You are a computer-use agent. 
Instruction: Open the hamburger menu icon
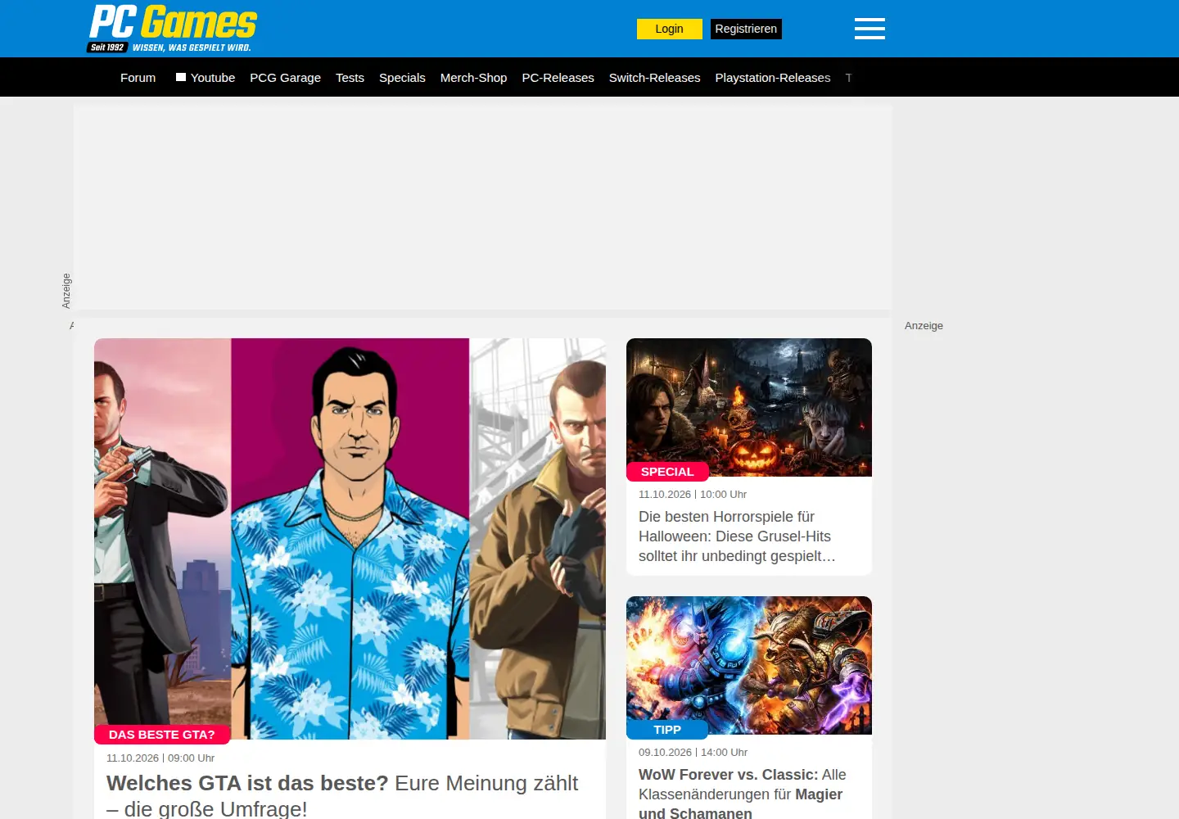870,29
